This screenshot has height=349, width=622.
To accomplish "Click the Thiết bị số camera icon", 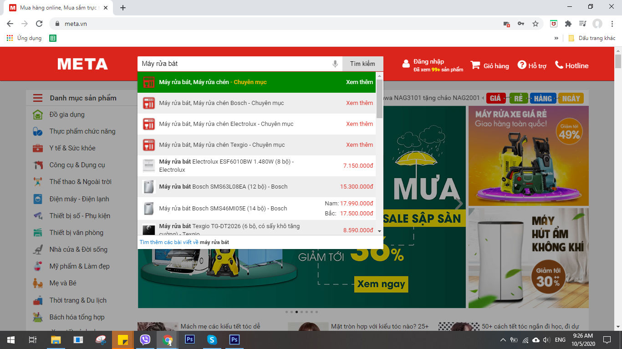I will 38,216.
